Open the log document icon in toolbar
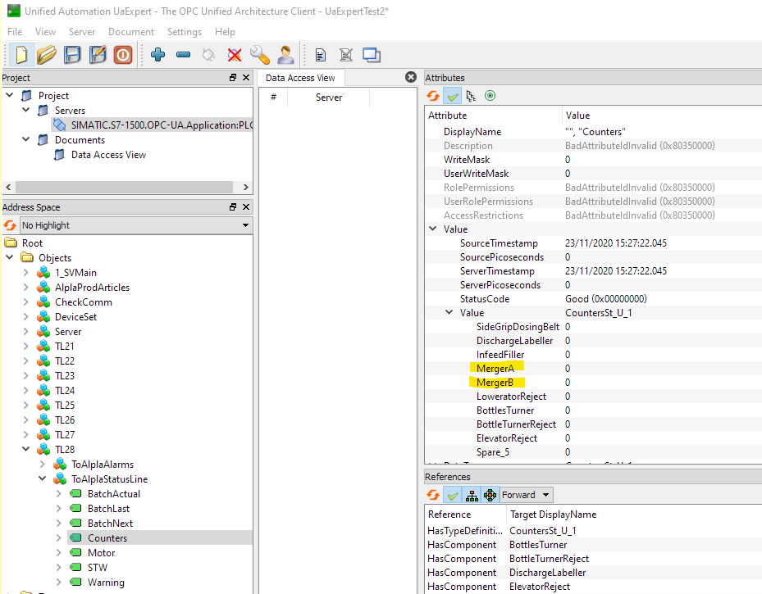The width and height of the screenshot is (762, 594). (321, 55)
